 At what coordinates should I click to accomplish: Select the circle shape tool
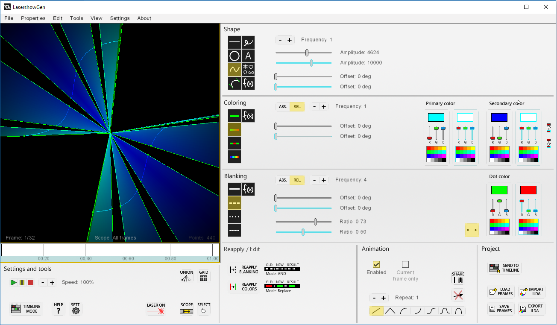coord(235,56)
